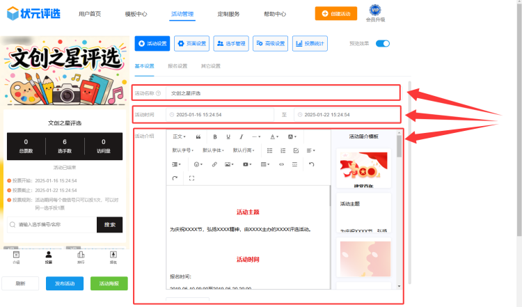Open the 页面设置 section button
Screen dimensions: 522x307
click(x=191, y=44)
